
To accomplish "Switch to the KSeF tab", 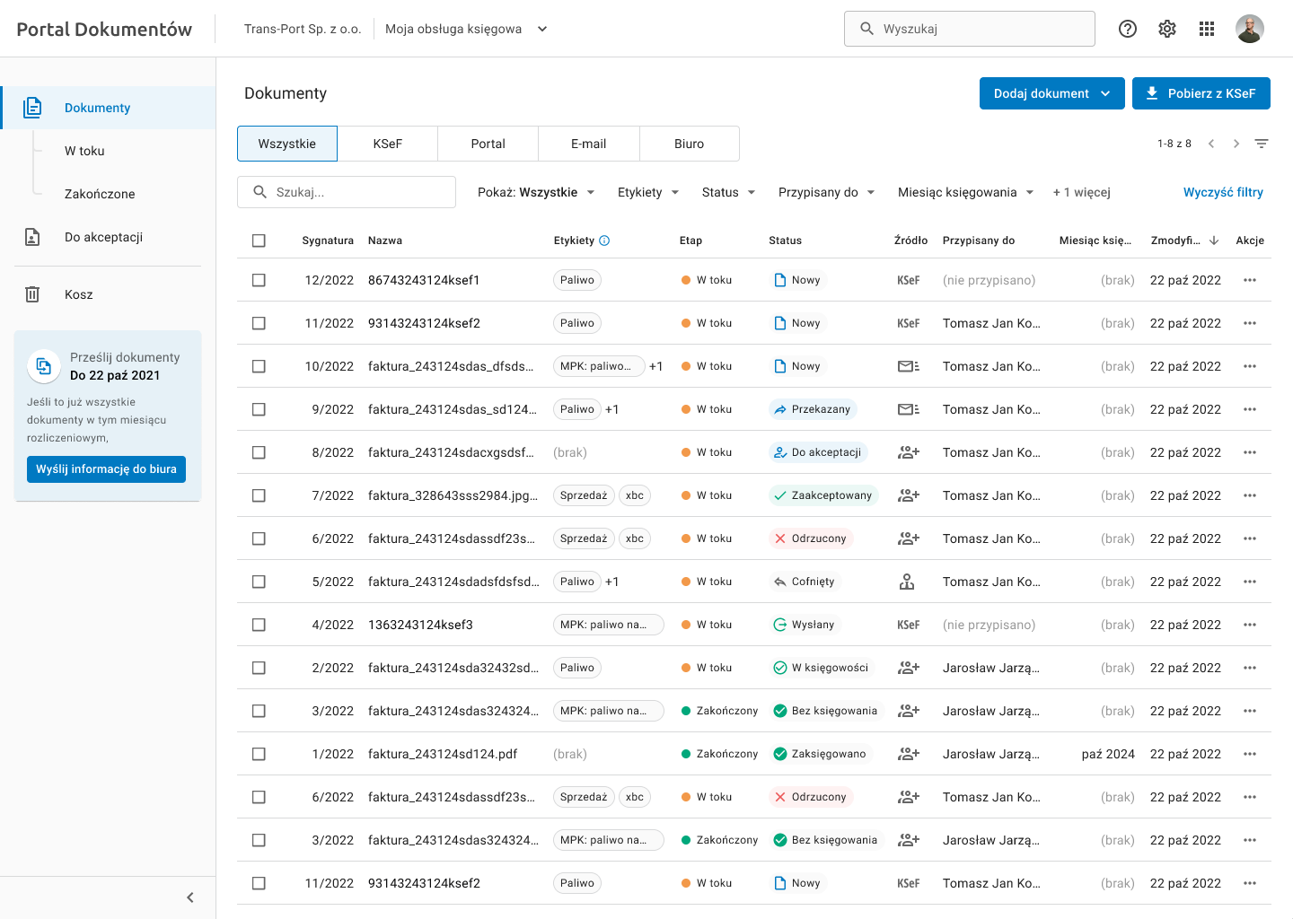I will [388, 144].
